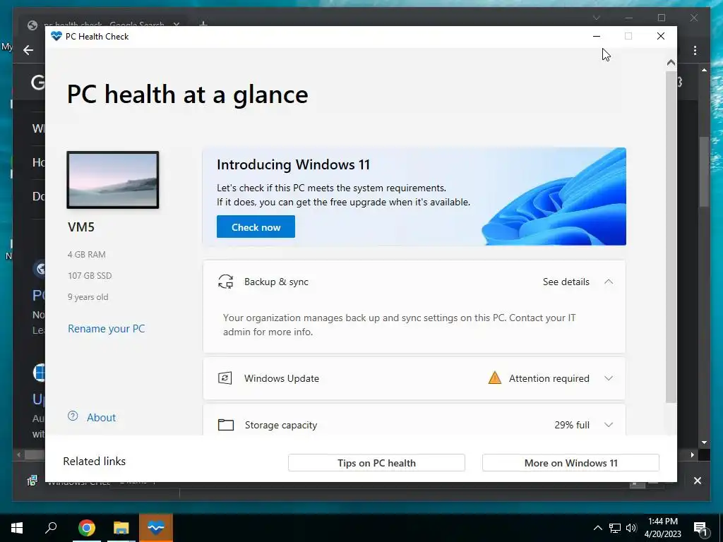Click the volume speaker icon in tray
The image size is (723, 542).
tap(631, 528)
